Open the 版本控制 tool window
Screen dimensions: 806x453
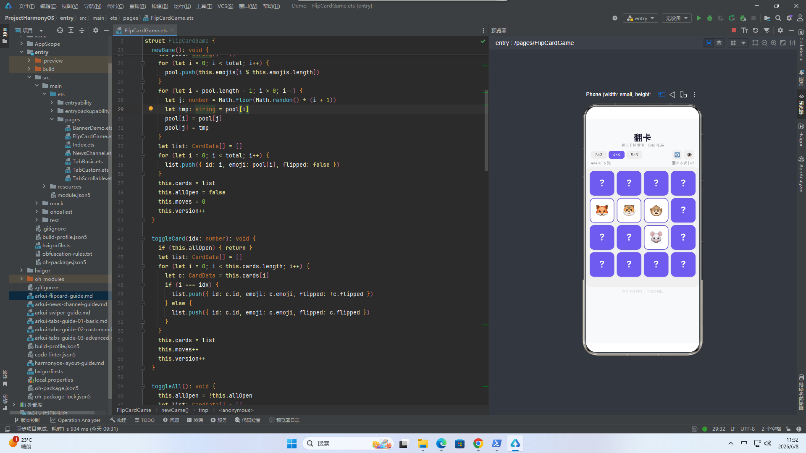click(27, 420)
